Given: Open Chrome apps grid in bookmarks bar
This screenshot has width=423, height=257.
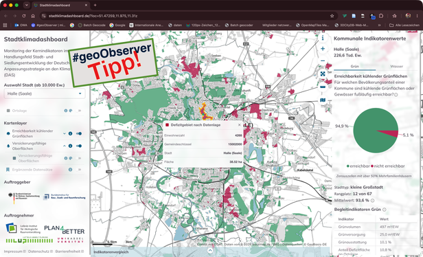Looking at the screenshot, I should click(x=5, y=25).
